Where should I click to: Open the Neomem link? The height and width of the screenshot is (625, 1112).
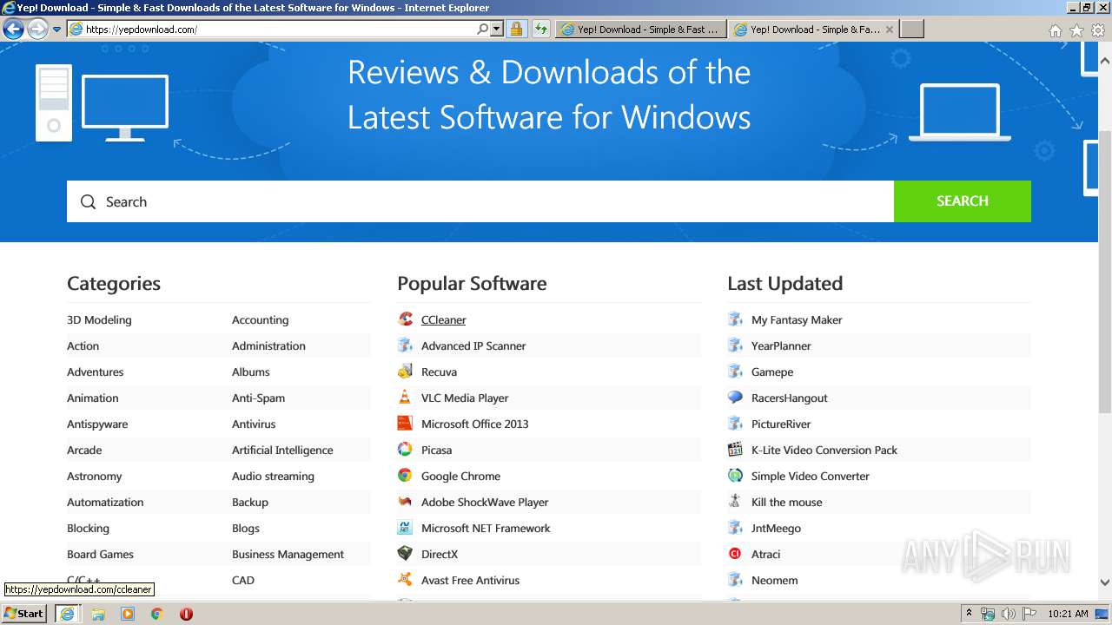tap(774, 580)
